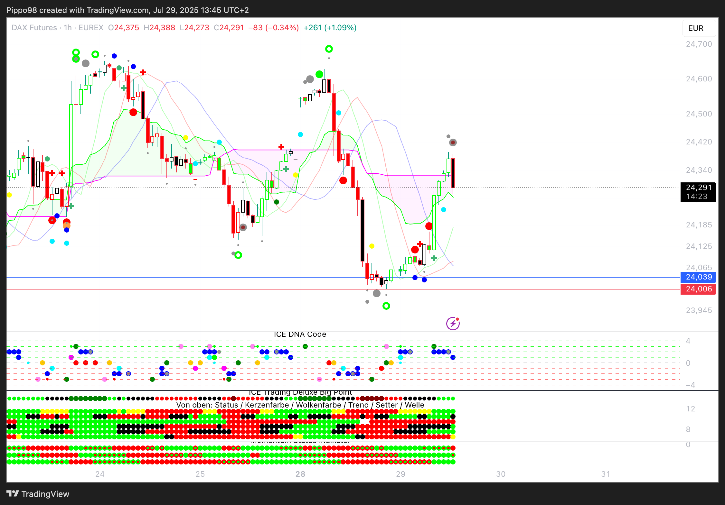
Task: Click the 24,006 red price label
Action: [698, 289]
